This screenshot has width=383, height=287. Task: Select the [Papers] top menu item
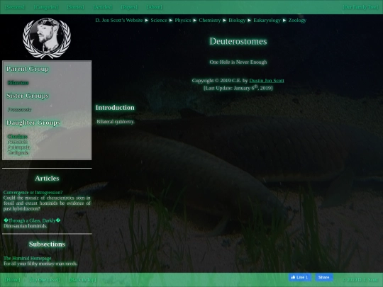pyautogui.click(x=130, y=7)
